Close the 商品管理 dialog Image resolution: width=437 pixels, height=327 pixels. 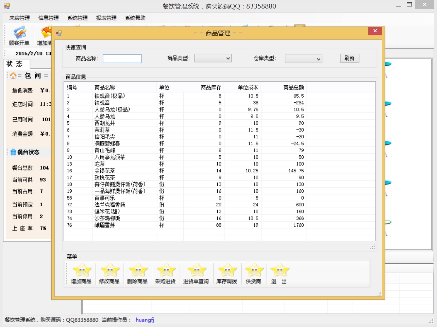pyautogui.click(x=375, y=31)
